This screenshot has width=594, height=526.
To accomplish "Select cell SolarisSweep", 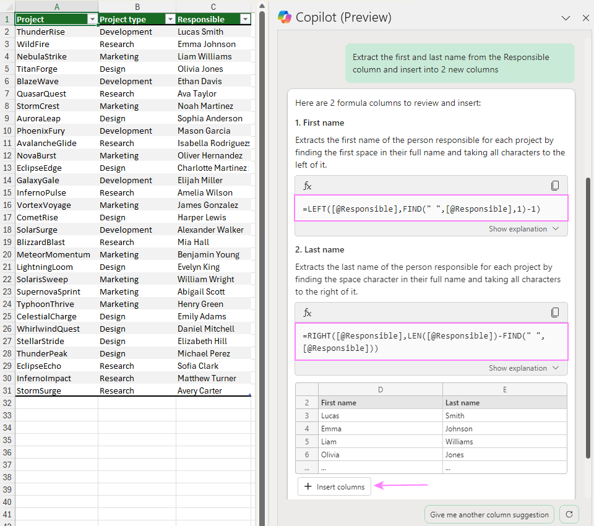I will [x=56, y=279].
